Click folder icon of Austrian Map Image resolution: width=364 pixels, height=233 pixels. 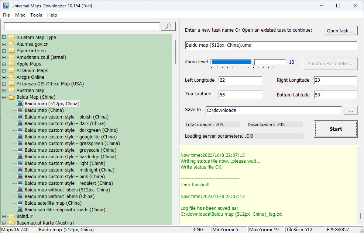coord(12,90)
